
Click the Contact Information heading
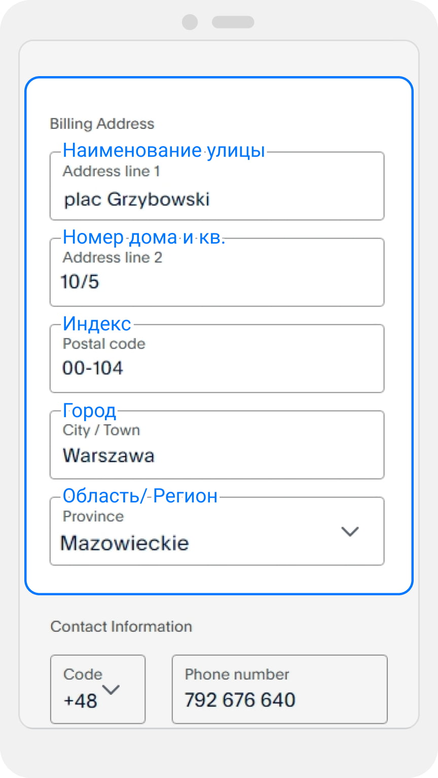[x=121, y=626]
